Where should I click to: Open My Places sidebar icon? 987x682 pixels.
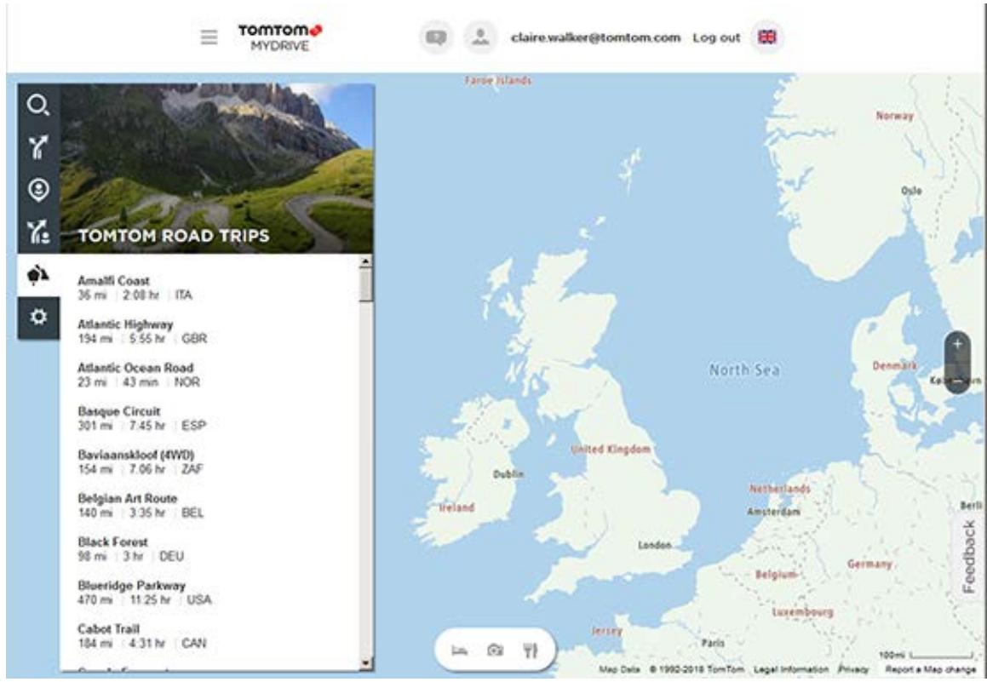(x=38, y=189)
